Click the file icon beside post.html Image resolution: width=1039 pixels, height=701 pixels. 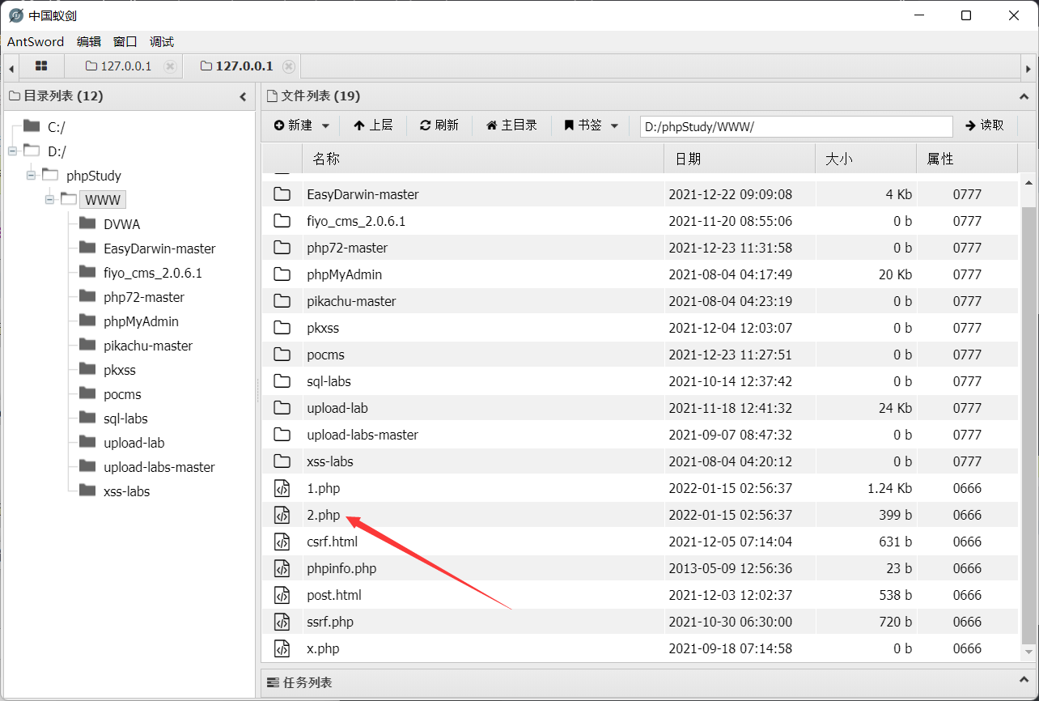click(x=282, y=595)
